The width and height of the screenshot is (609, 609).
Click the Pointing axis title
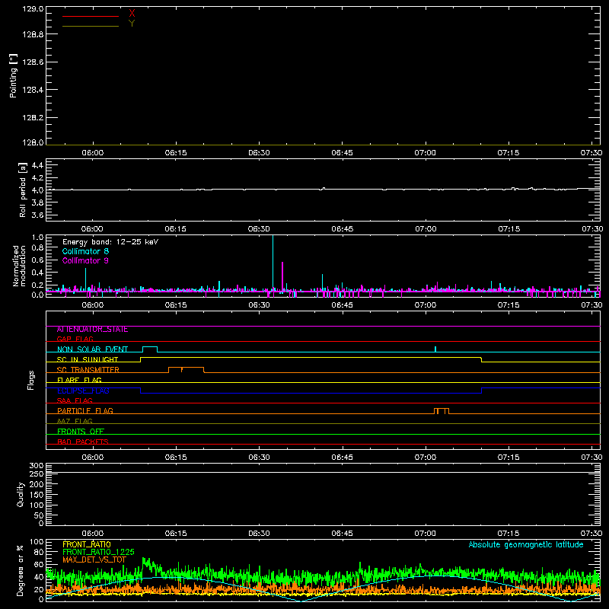pos(14,75)
